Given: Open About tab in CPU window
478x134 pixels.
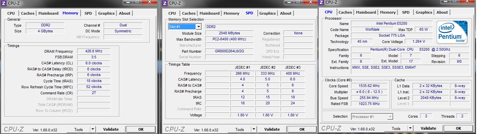Looking at the screenshot, I should point(442,12).
